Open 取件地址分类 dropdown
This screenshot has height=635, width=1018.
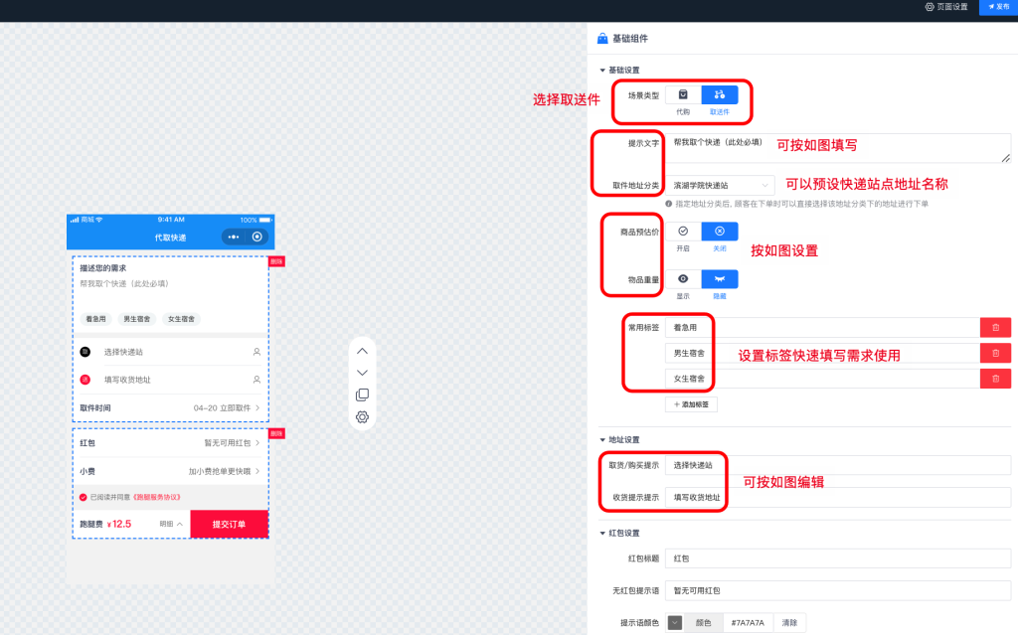point(720,185)
